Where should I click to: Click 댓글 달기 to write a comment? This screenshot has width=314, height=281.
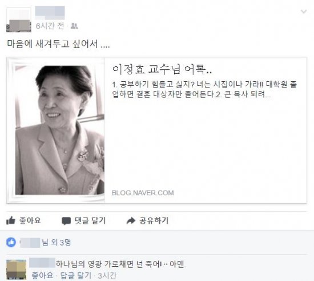click(90, 220)
